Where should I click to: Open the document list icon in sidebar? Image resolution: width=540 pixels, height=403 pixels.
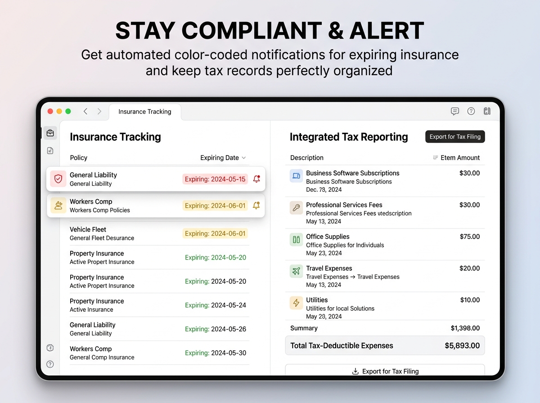(50, 151)
